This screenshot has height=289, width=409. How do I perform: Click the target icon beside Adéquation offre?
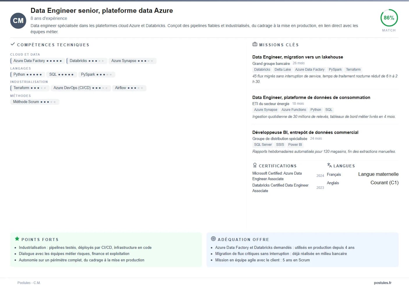[x=213, y=239]
